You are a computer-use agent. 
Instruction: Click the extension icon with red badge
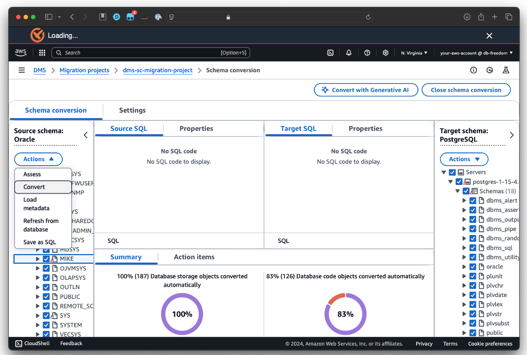click(131, 17)
